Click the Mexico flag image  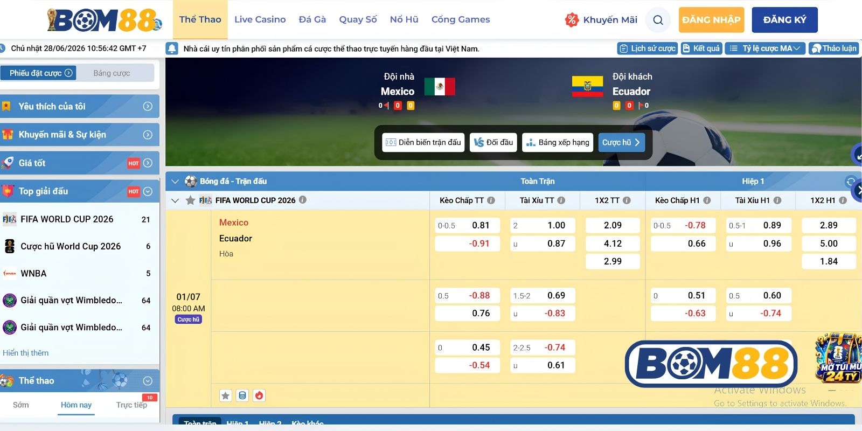pos(440,87)
